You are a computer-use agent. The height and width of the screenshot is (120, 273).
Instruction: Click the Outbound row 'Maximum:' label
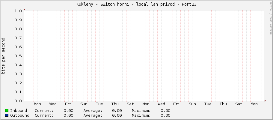[x=141, y=115]
